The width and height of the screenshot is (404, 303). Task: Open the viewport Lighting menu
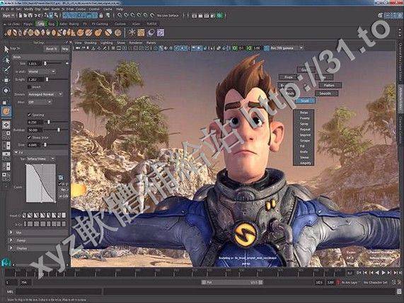coord(107,42)
